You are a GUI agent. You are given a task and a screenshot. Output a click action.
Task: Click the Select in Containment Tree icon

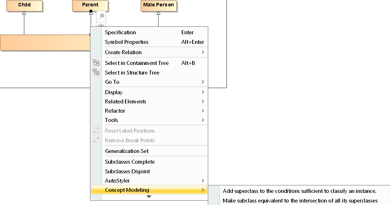pos(96,63)
